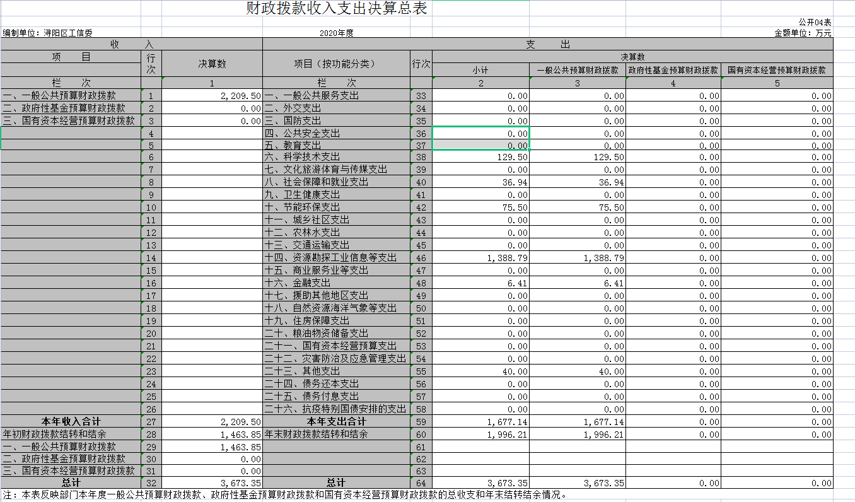The image size is (855, 502).
Task: Click the 2020年度 cell
Action: [x=336, y=33]
